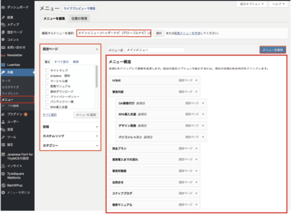The width and height of the screenshot is (291, 216).
Task: Open the ヘルプ help dropdown
Action: pyautogui.click(x=278, y=4)
